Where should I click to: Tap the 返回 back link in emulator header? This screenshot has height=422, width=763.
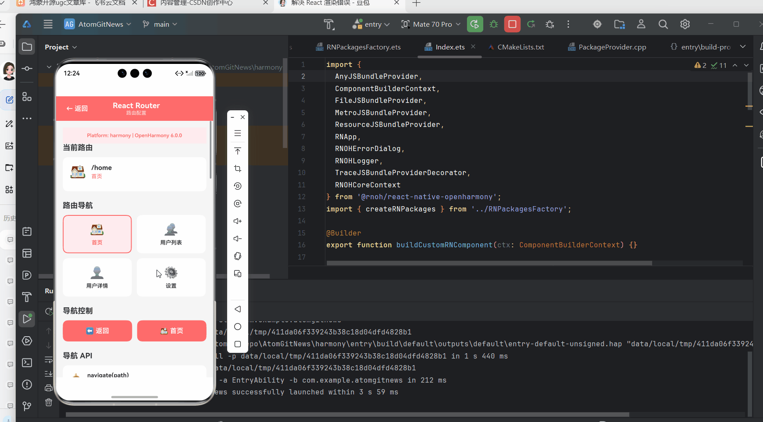click(x=77, y=109)
